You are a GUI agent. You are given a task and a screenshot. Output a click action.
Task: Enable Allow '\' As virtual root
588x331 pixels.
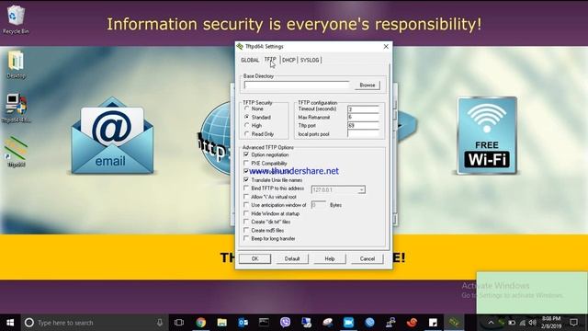[x=246, y=197]
